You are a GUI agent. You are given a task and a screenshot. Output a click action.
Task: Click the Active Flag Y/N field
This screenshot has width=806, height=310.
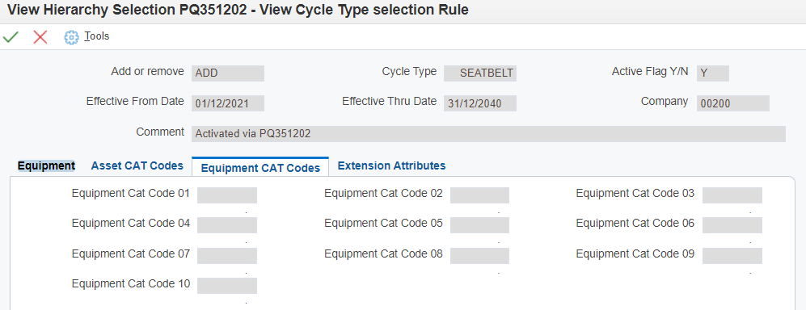[x=713, y=73]
